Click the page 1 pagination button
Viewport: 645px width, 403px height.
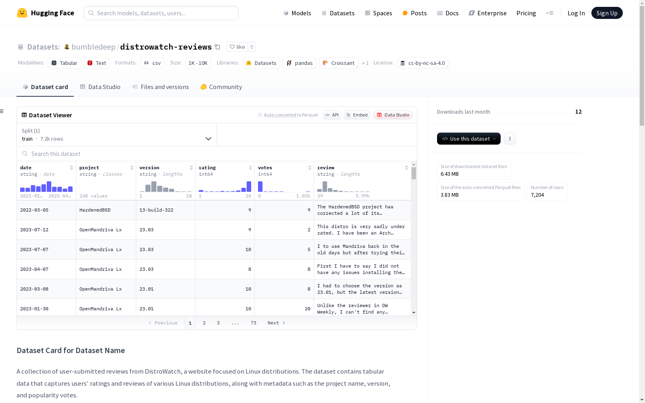point(190,323)
